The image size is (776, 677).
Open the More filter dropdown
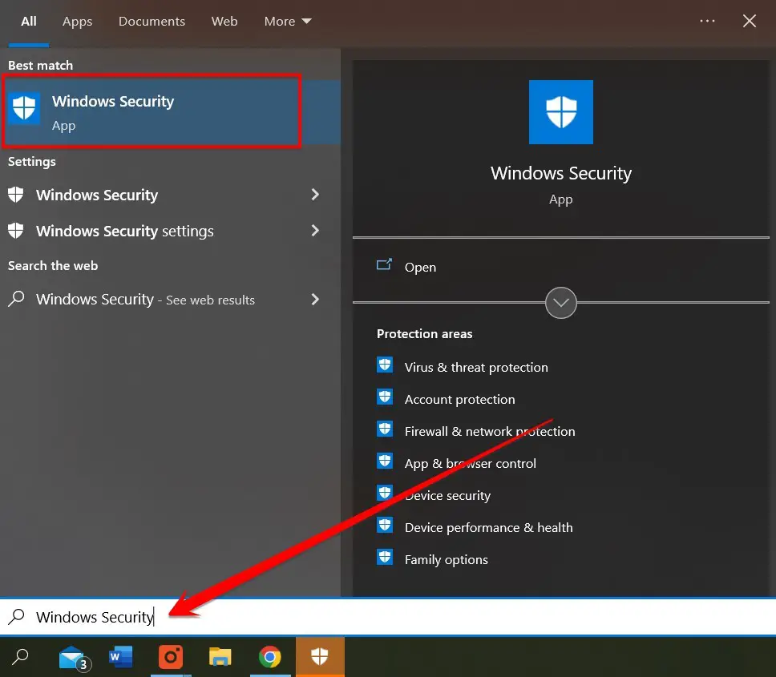tap(288, 22)
